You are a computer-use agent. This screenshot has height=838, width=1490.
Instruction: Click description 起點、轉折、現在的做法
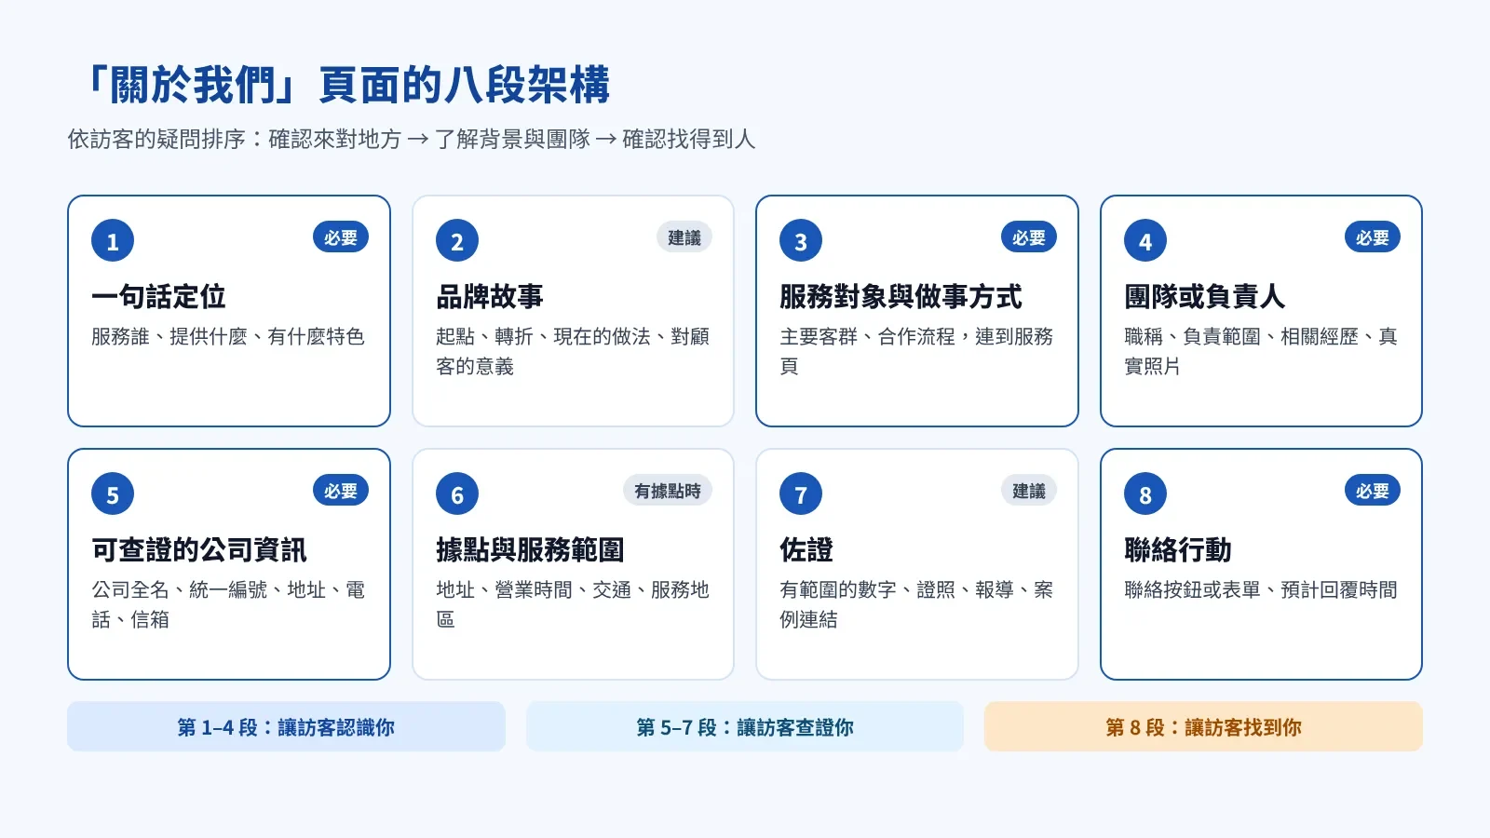pos(573,351)
